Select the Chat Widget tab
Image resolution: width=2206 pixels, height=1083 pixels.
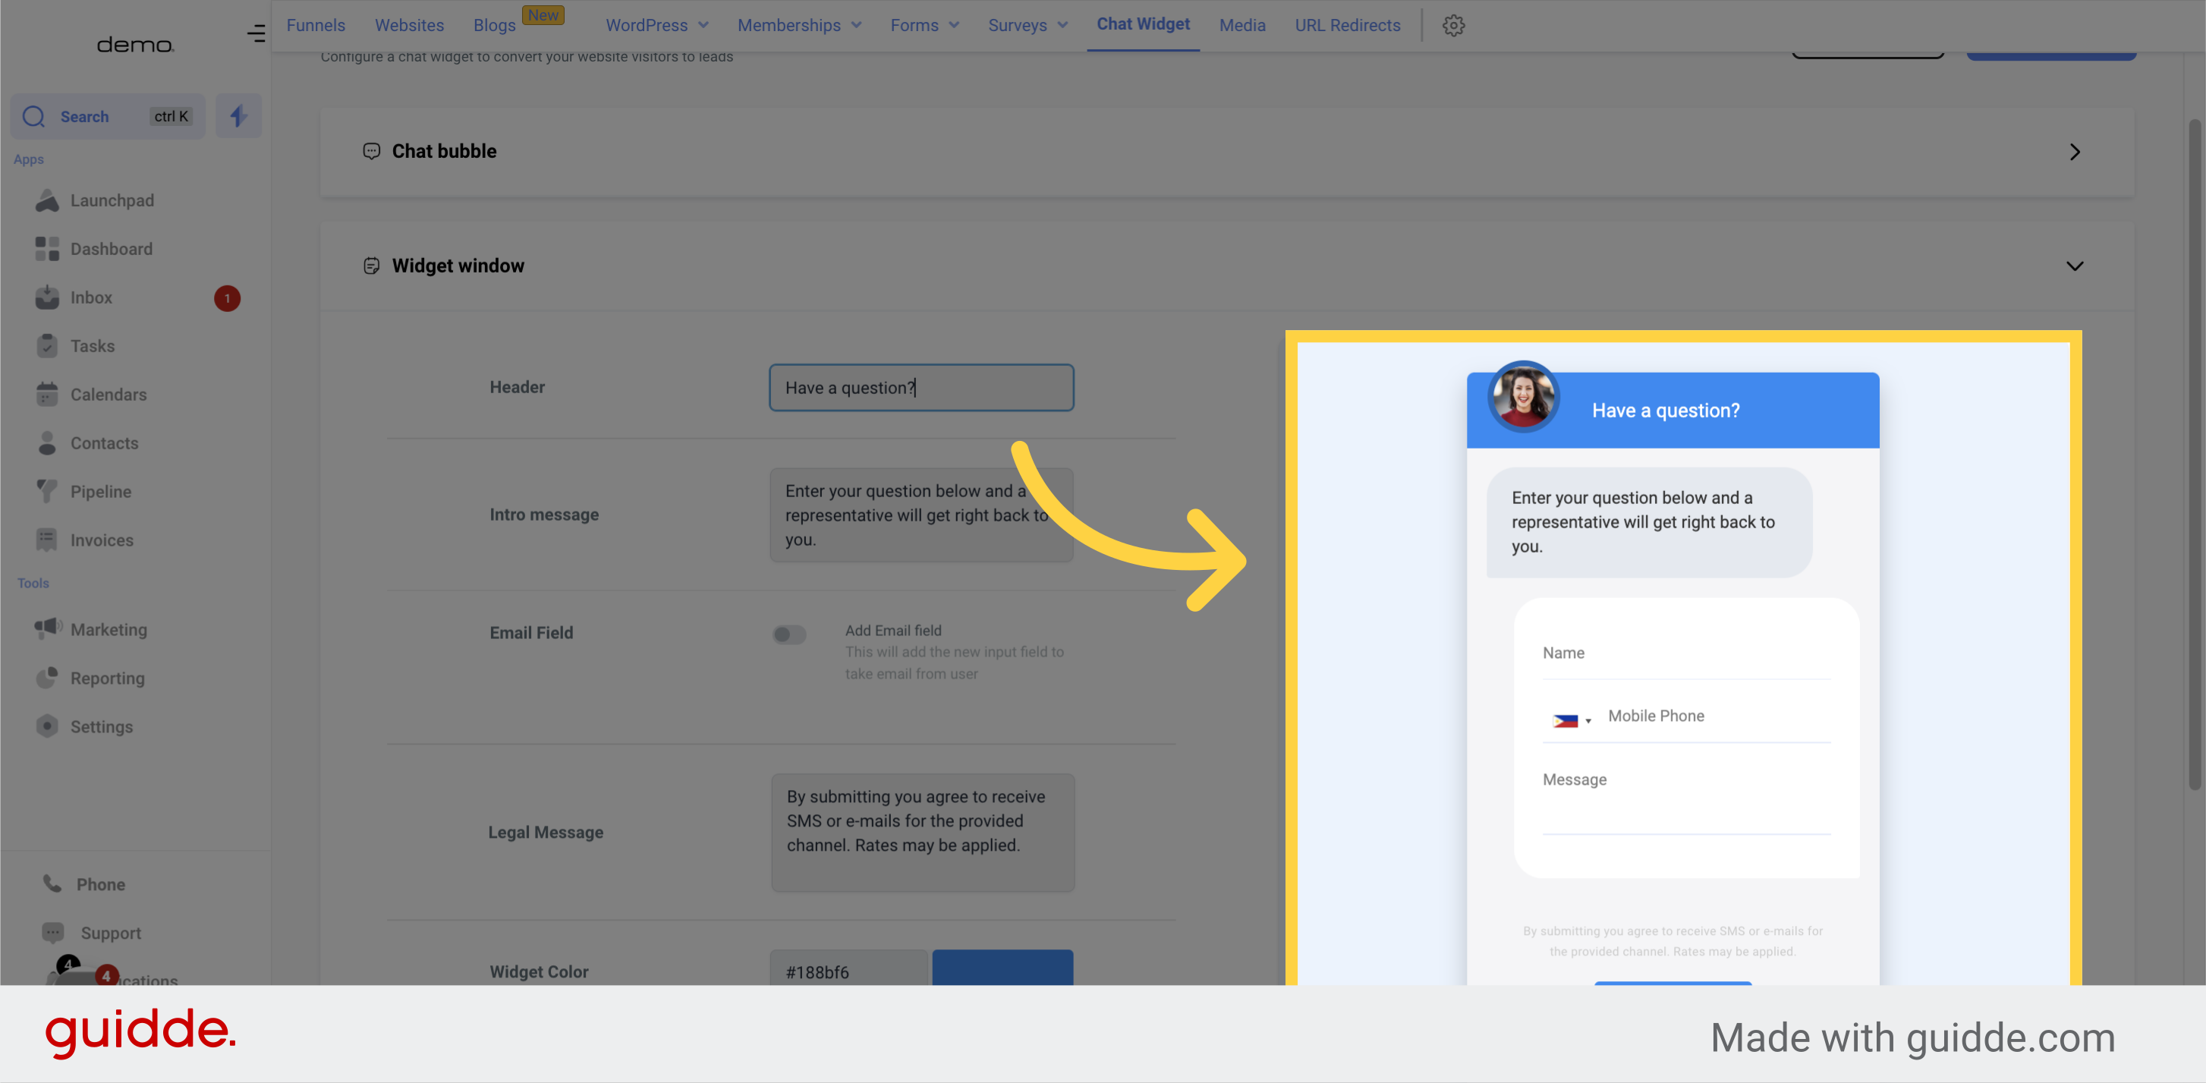[x=1144, y=24]
